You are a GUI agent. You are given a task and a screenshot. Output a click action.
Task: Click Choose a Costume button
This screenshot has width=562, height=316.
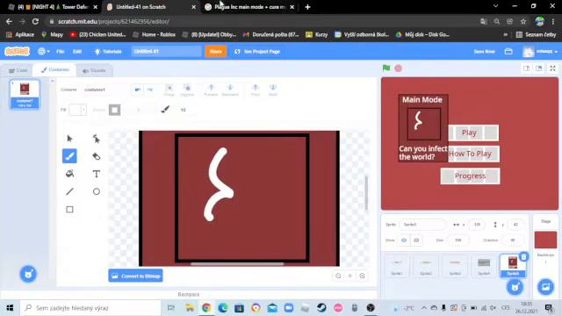[28, 274]
